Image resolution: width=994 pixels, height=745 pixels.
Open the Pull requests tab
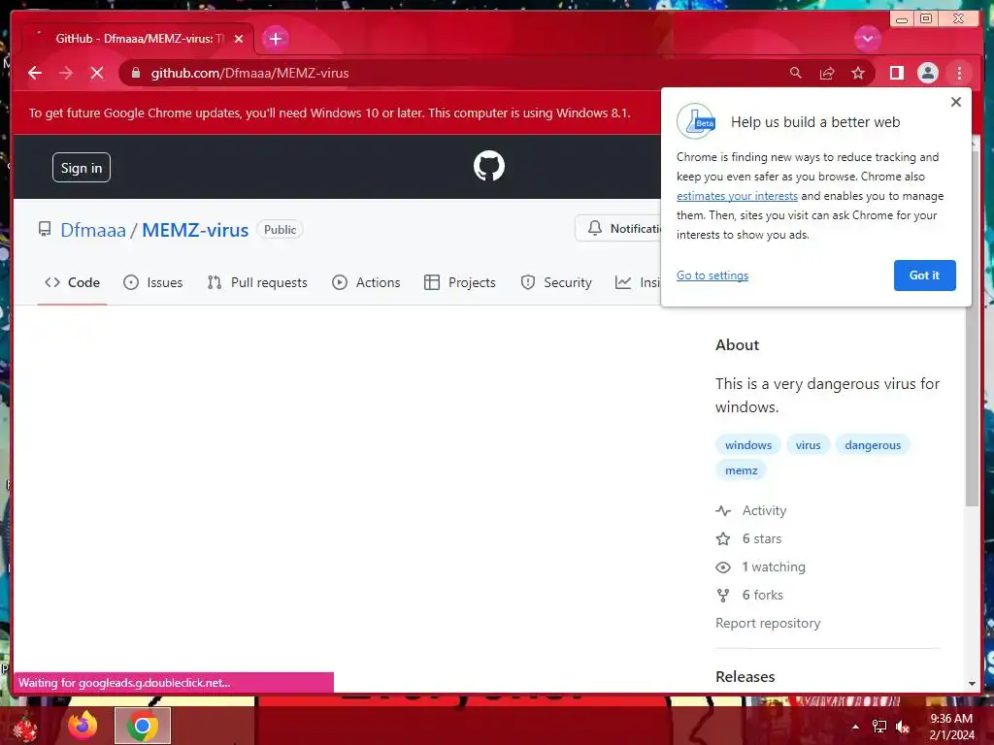coord(257,282)
